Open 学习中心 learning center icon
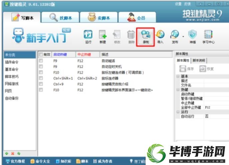 pyautogui.click(x=208, y=37)
